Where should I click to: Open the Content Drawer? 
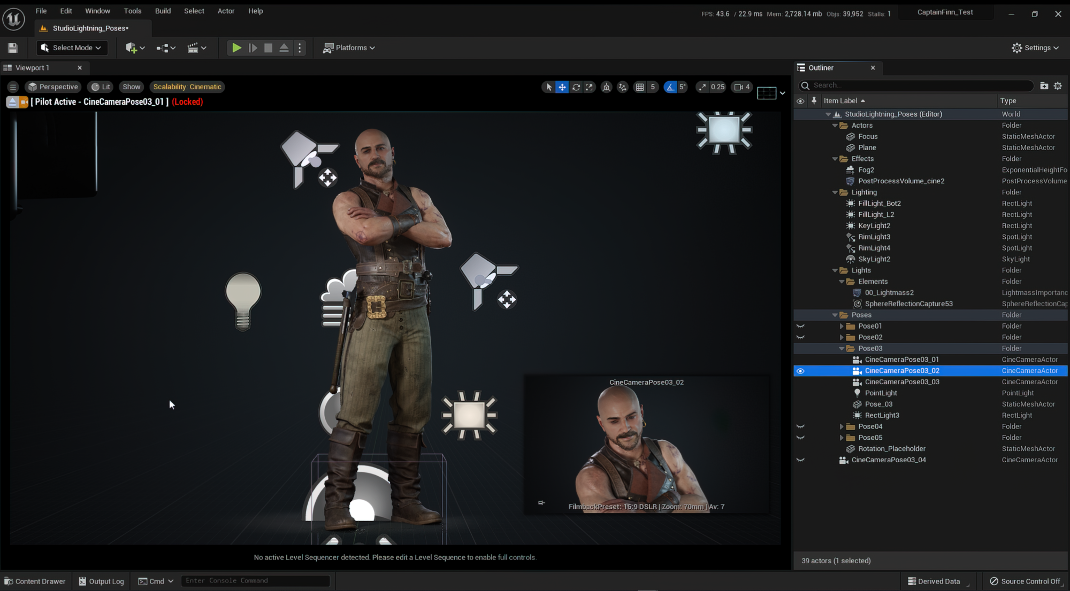(35, 581)
